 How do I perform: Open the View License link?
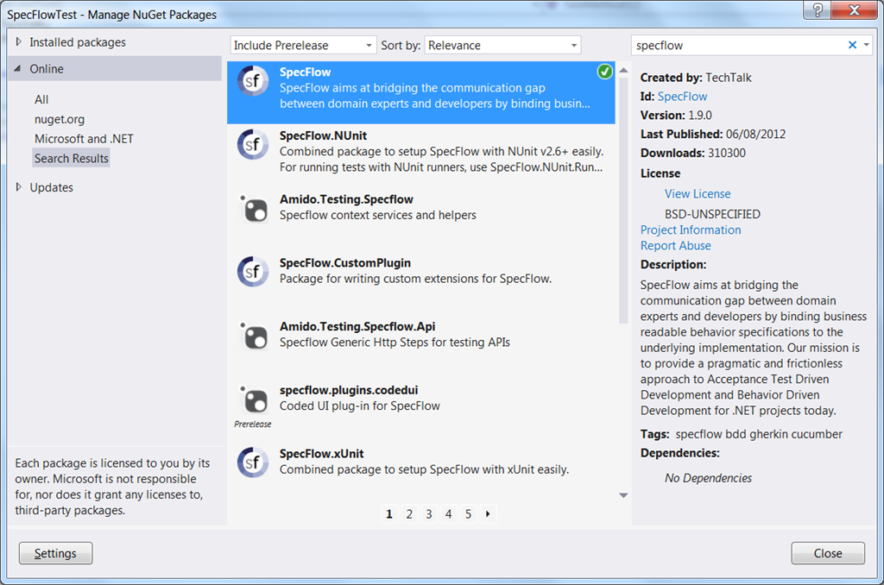click(698, 194)
